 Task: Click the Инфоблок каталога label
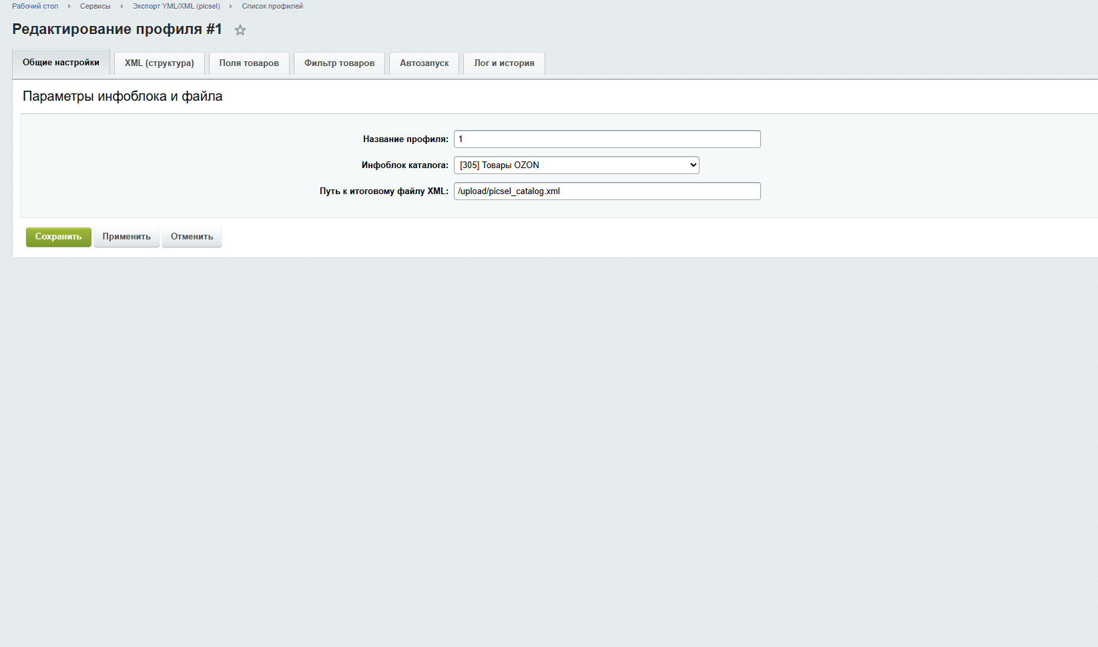point(405,165)
